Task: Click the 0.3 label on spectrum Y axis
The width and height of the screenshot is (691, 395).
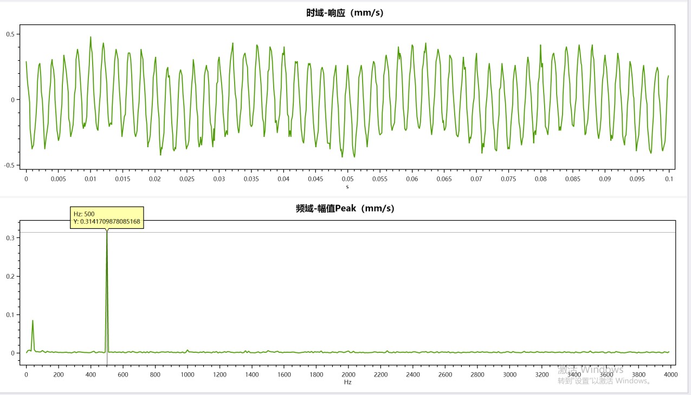Action: (x=10, y=238)
